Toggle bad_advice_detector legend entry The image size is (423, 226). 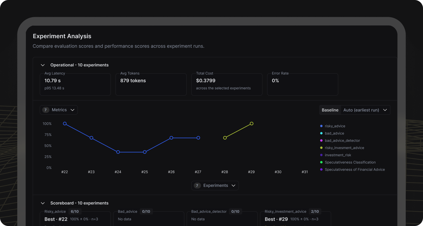pos(340,141)
